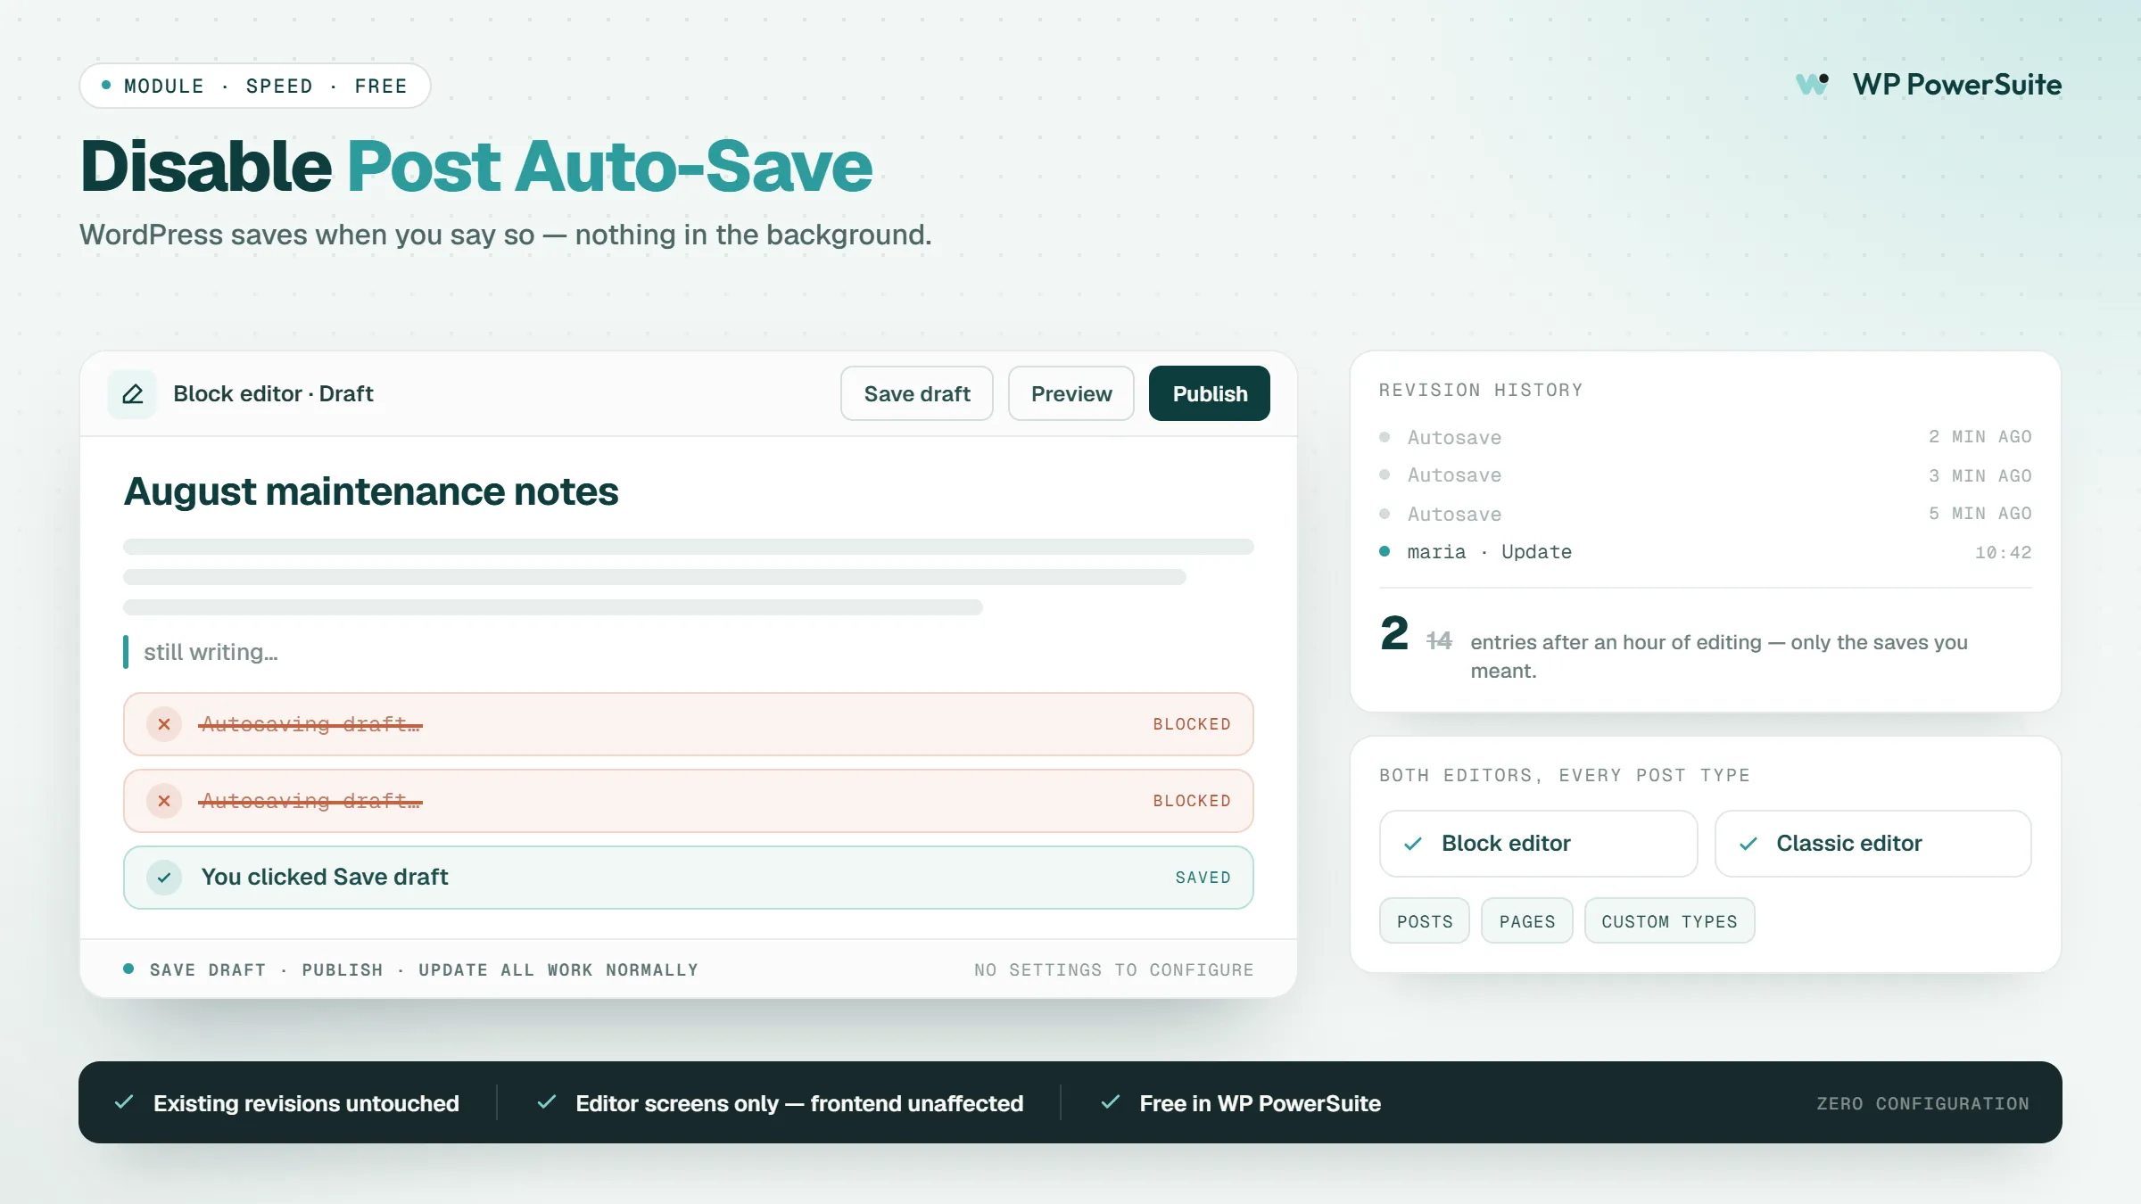Viewport: 2141px width, 1204px height.
Task: Toggle the Block editor checkbox card
Action: click(x=1538, y=844)
